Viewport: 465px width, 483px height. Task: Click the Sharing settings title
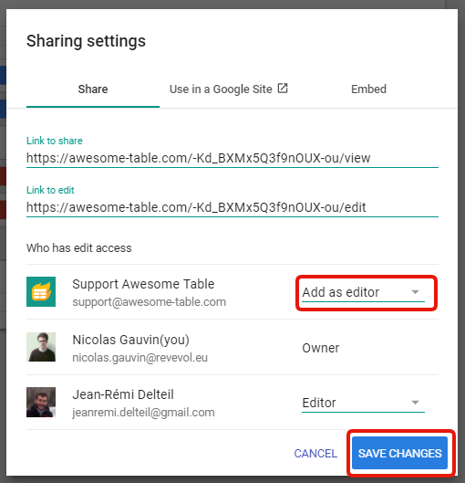click(x=86, y=41)
